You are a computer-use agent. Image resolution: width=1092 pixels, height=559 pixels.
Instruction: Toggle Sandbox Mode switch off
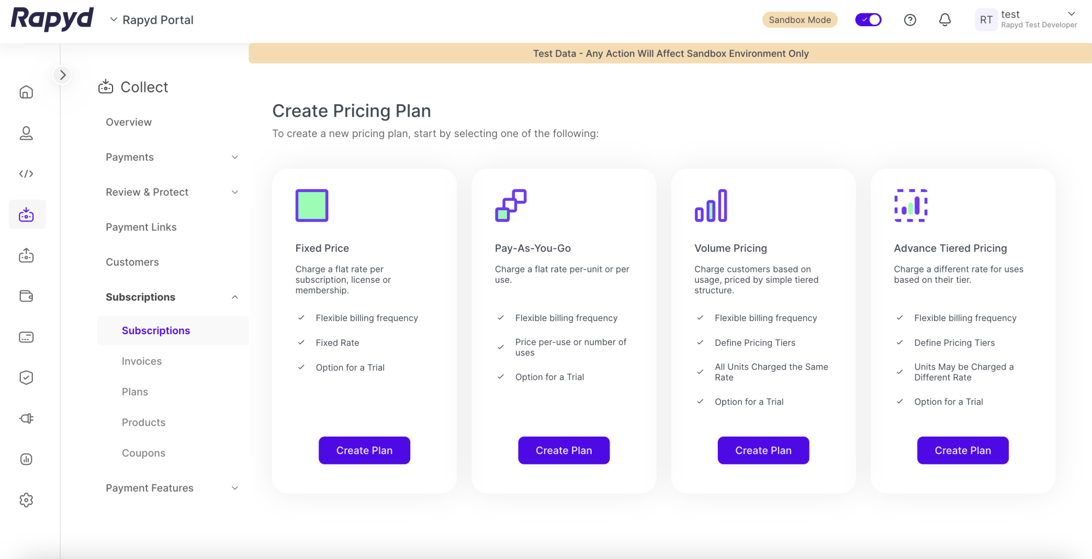pyautogui.click(x=868, y=20)
